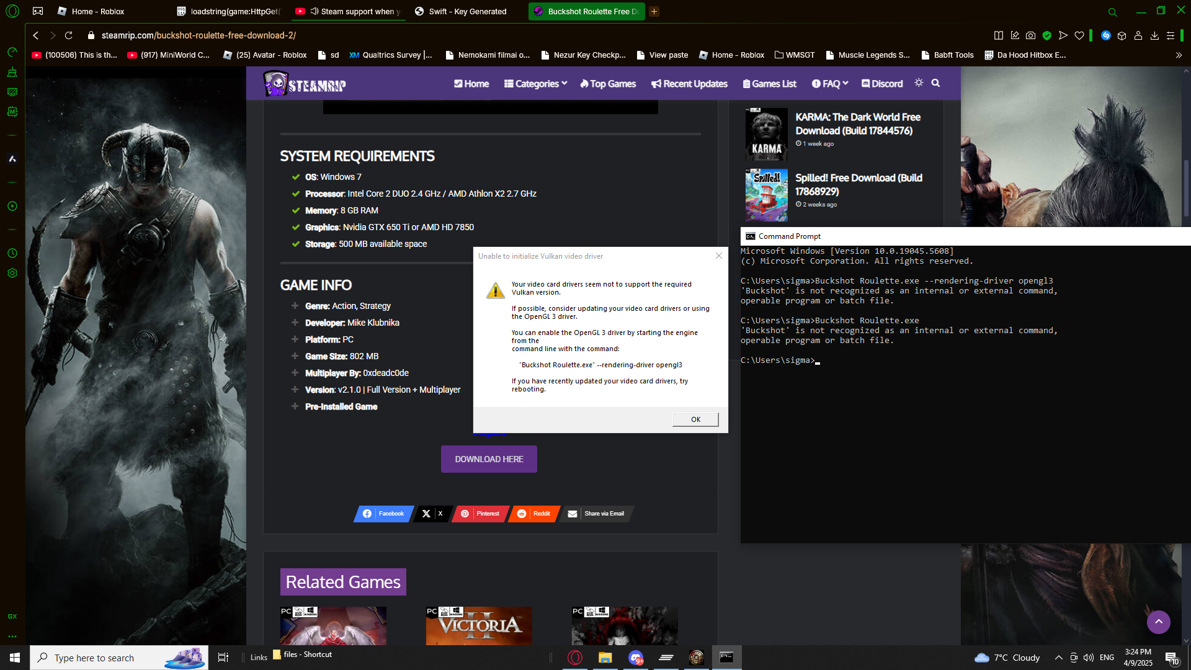Open Recent Updates in site menu
Screen dimensions: 1191x670
[x=689, y=84]
